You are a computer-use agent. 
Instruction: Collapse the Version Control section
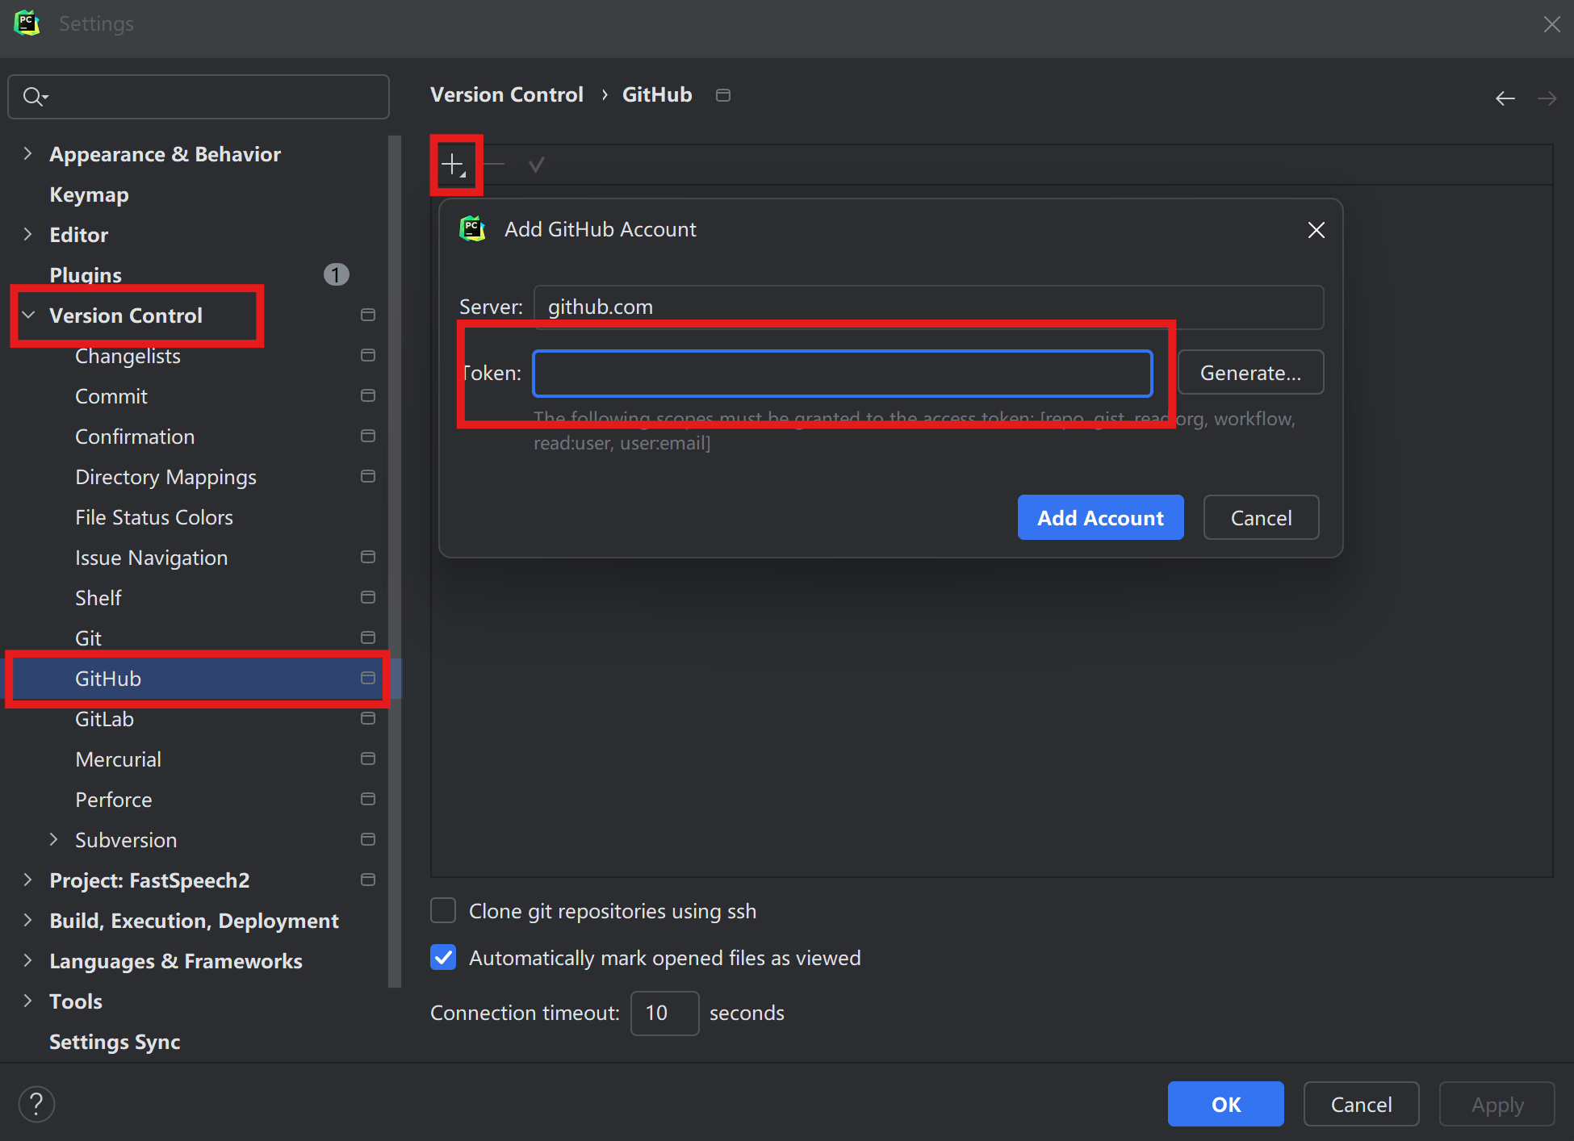pos(29,316)
